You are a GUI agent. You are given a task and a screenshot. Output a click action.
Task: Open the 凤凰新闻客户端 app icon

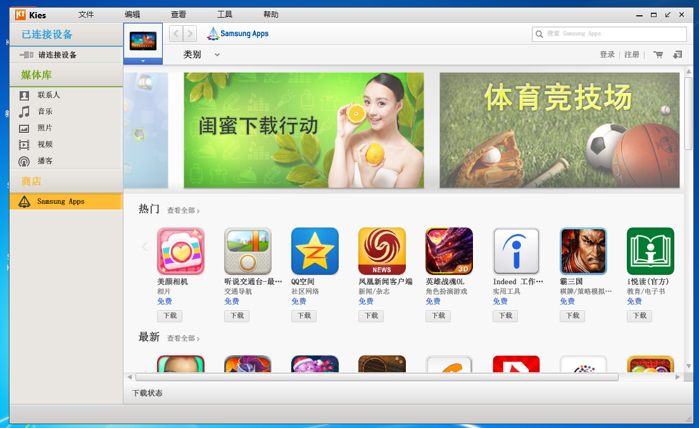tap(382, 251)
